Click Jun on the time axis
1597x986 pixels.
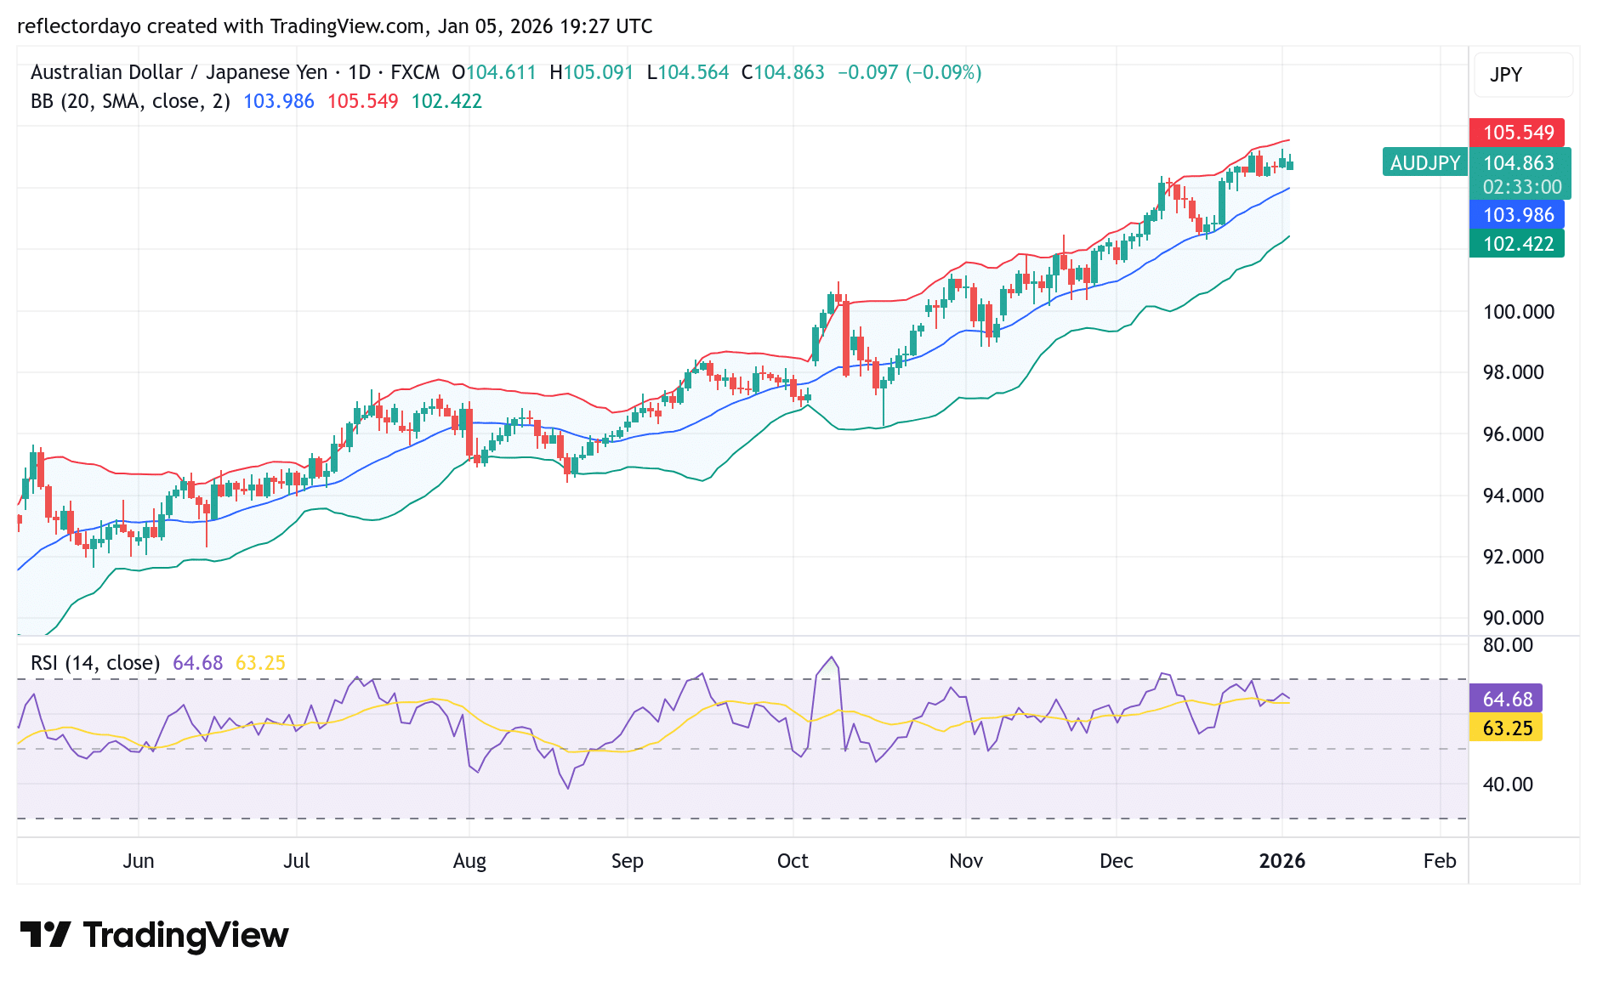tap(139, 861)
